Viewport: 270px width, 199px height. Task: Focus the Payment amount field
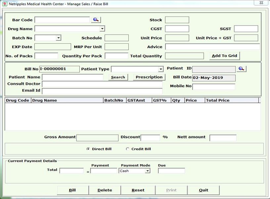[104, 171]
